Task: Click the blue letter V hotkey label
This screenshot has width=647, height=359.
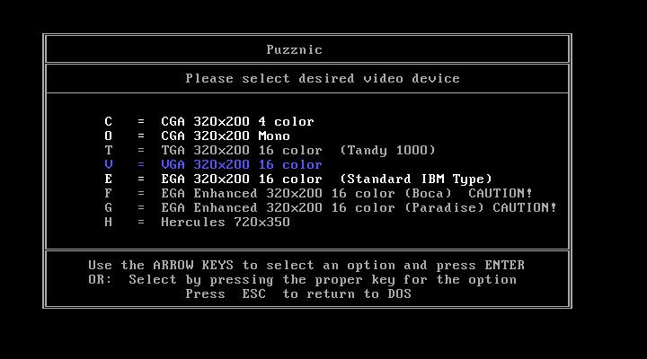Action: 108,164
